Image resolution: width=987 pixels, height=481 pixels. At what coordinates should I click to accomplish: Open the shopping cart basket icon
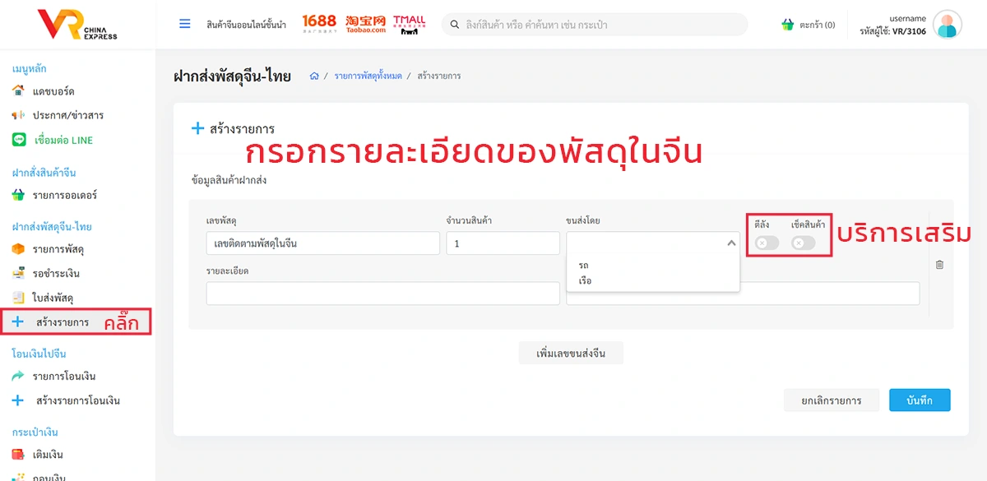tap(787, 25)
